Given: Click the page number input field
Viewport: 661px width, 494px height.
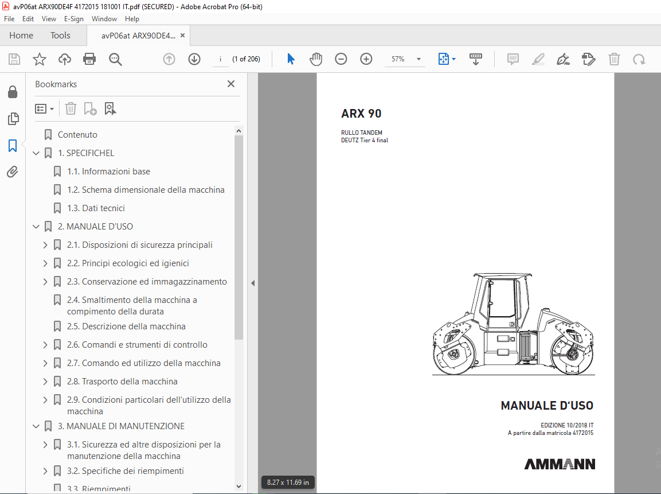Looking at the screenshot, I should click(x=220, y=59).
